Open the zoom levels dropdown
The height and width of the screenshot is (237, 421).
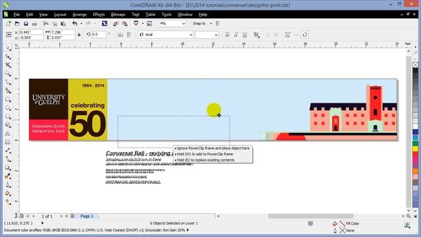tap(184, 24)
